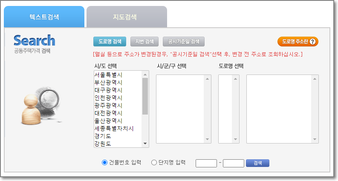Click the 시/군/구 list scroll down arrow

coord(208,139)
